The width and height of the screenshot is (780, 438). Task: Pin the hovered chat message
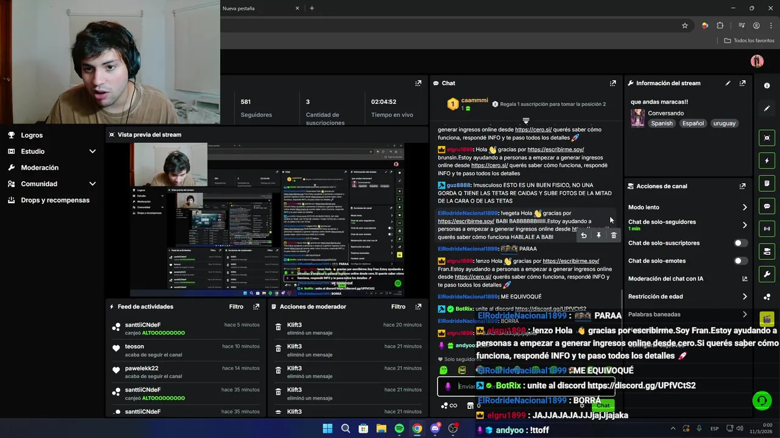coord(598,235)
